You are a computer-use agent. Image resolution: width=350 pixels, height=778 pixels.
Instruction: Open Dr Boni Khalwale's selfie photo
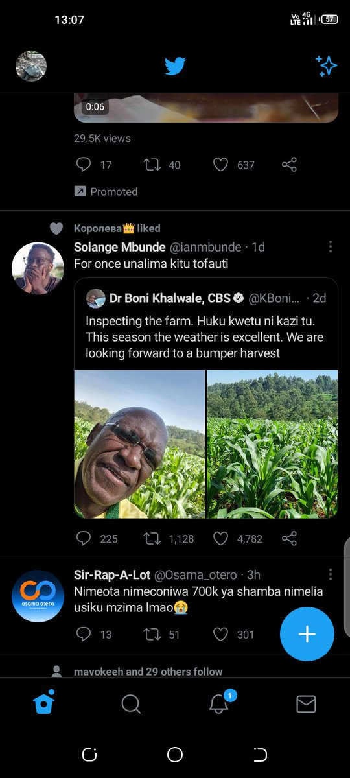coord(140,444)
